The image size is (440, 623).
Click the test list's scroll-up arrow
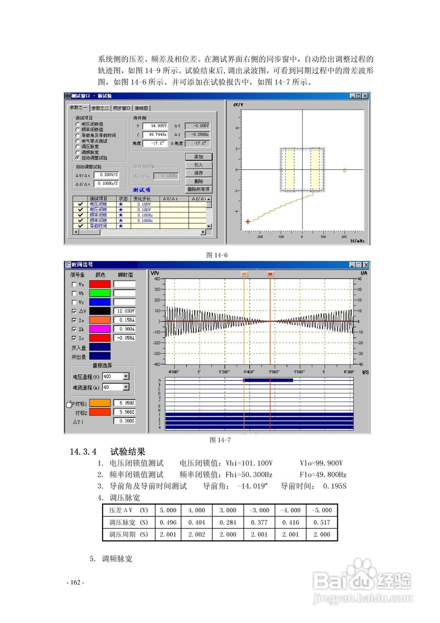(x=209, y=199)
